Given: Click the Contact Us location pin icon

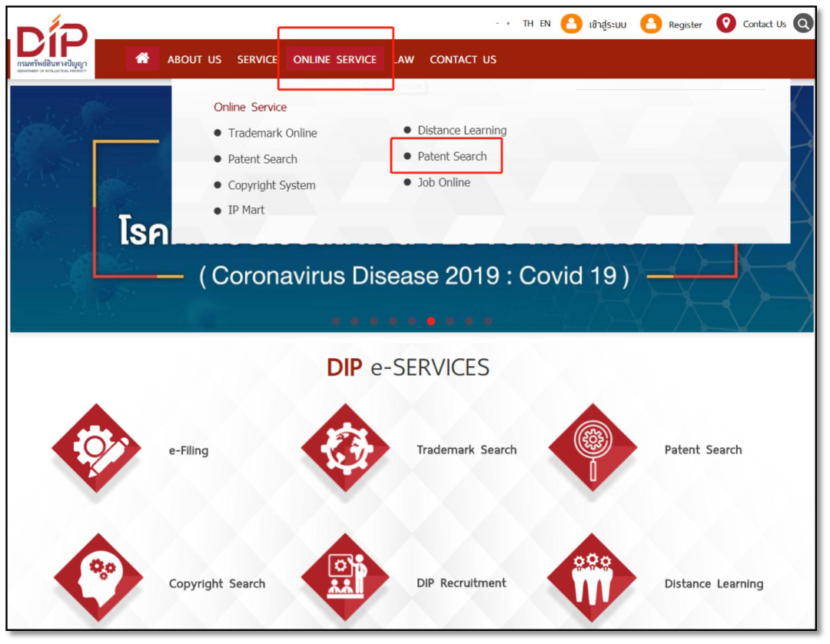Looking at the screenshot, I should [725, 24].
